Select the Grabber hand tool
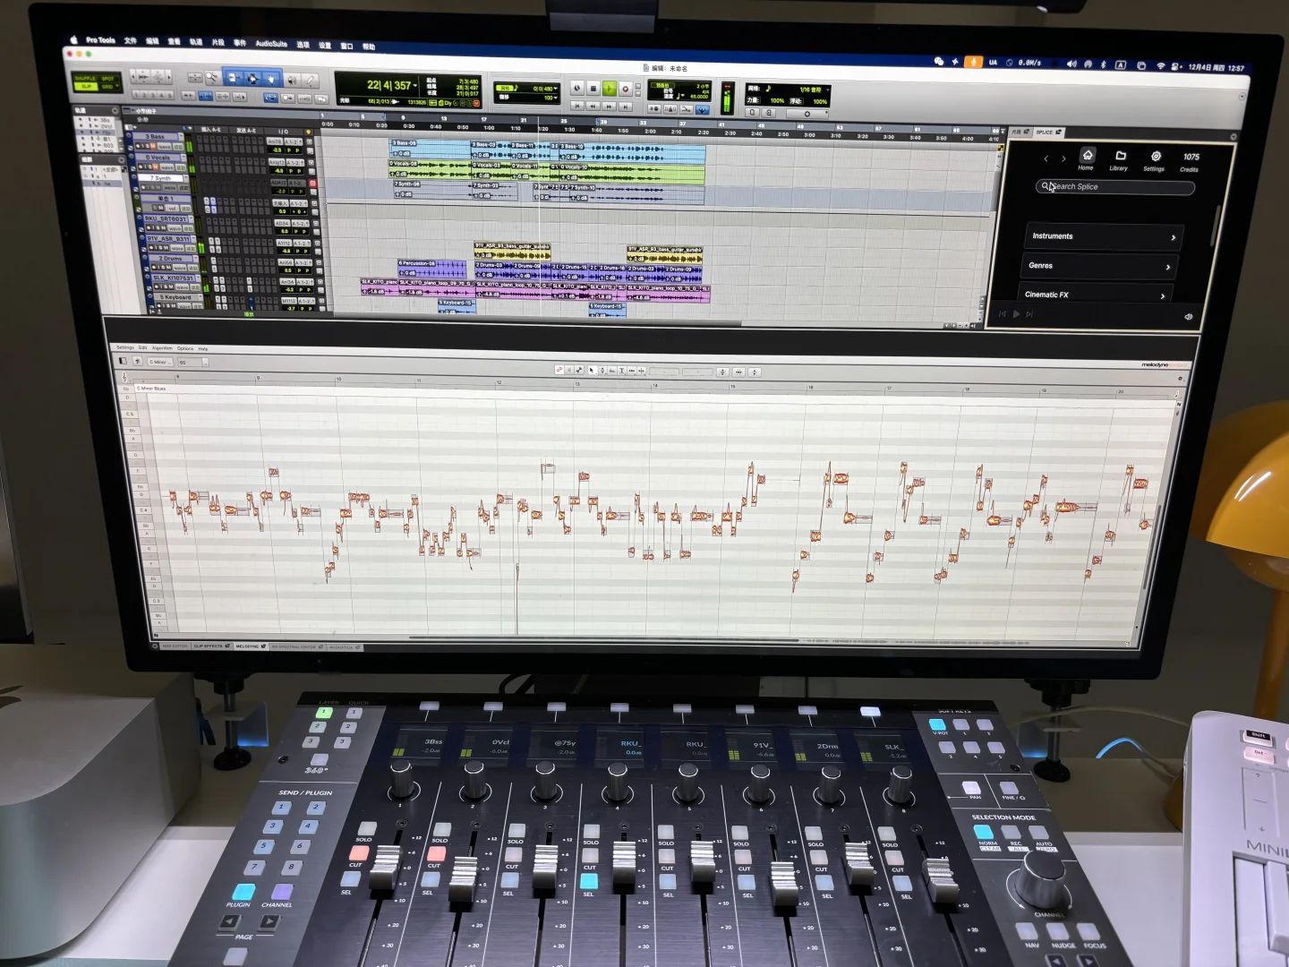The image size is (1289, 967). click(x=271, y=79)
